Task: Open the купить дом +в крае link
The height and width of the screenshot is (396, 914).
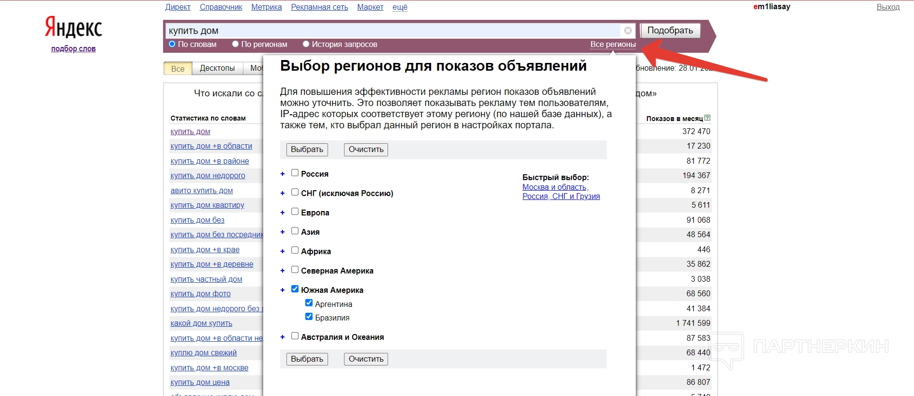Action: point(205,249)
